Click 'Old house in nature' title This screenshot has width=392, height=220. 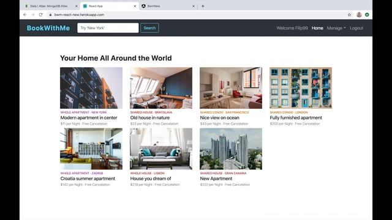(x=149, y=117)
